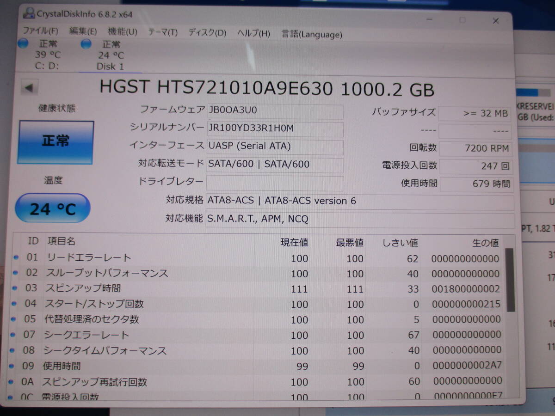
Task: Click the status dot for row 01
Action: point(16,257)
